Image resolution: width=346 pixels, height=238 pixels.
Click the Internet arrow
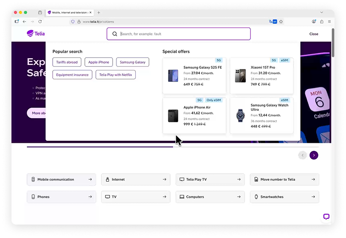pos(165,179)
